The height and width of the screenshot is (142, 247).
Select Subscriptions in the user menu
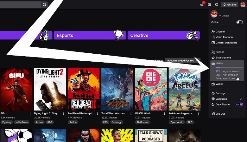click(x=223, y=58)
